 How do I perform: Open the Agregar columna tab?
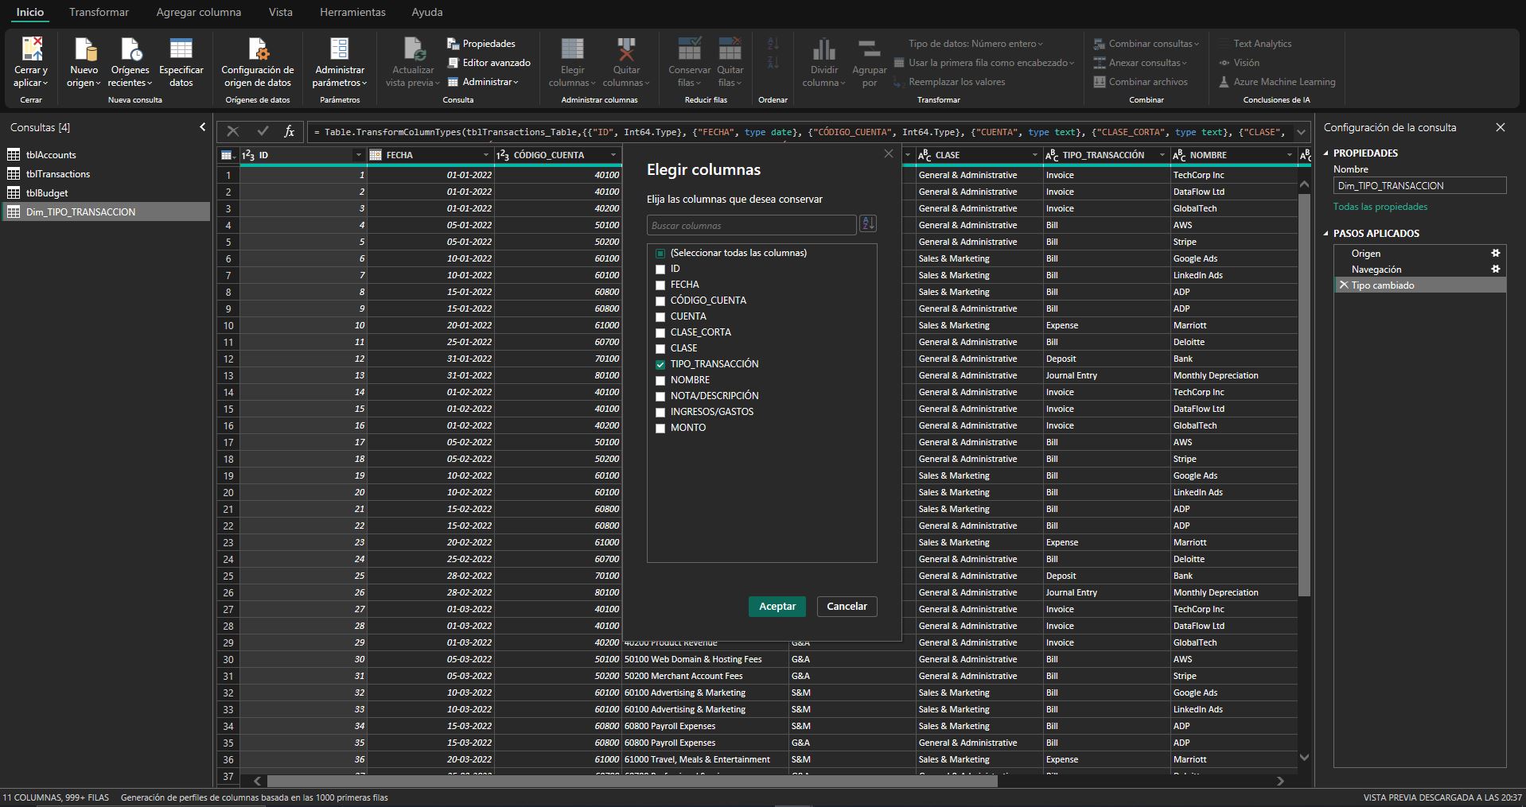coord(199,12)
